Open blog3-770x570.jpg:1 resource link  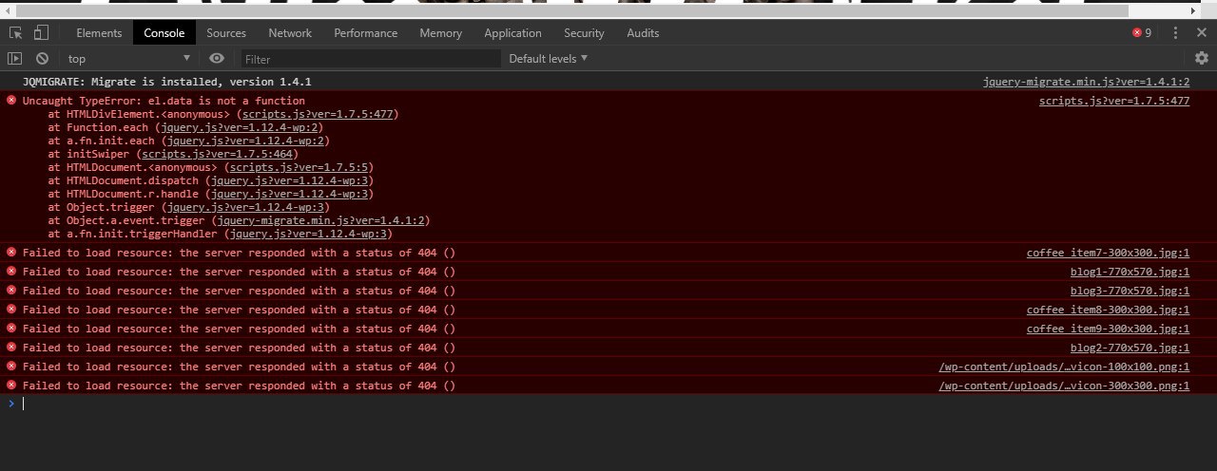coord(1130,291)
